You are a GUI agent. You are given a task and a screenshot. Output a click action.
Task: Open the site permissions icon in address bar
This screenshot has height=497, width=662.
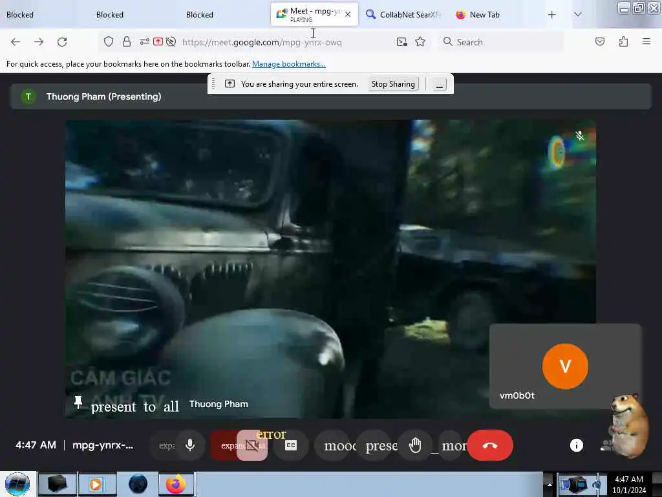coord(144,41)
